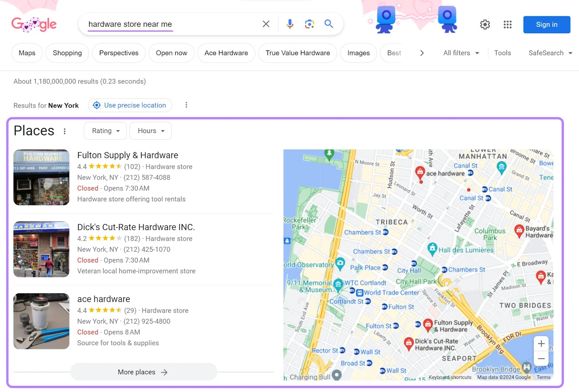This screenshot has width=579, height=392.
Task: Toggle the Ace Hardware filter chip
Action: 226,53
